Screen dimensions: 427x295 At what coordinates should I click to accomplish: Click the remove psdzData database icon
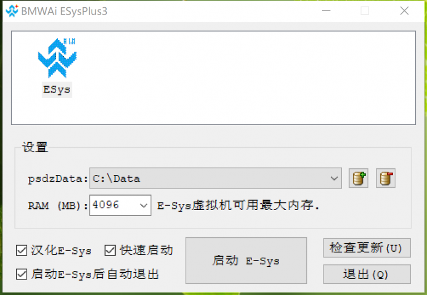[x=386, y=178]
